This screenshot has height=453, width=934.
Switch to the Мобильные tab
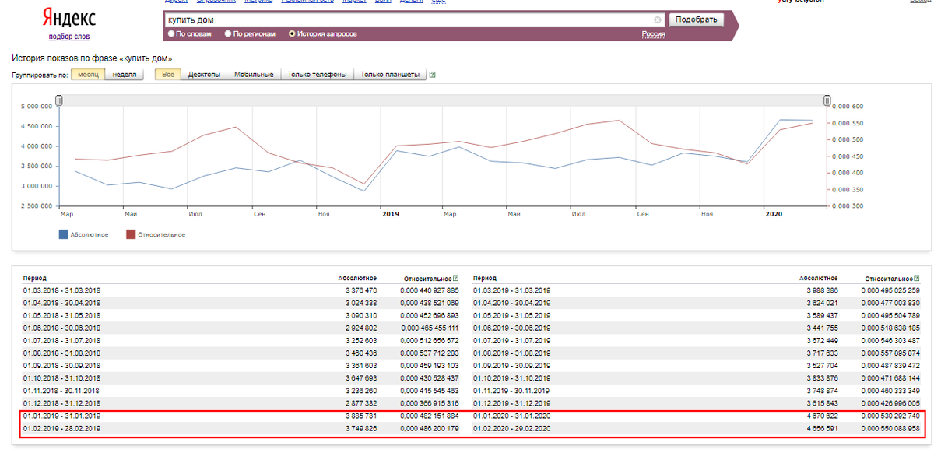click(254, 75)
